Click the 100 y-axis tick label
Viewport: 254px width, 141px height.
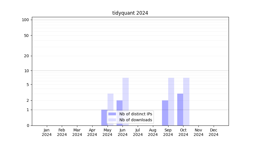[25, 20]
